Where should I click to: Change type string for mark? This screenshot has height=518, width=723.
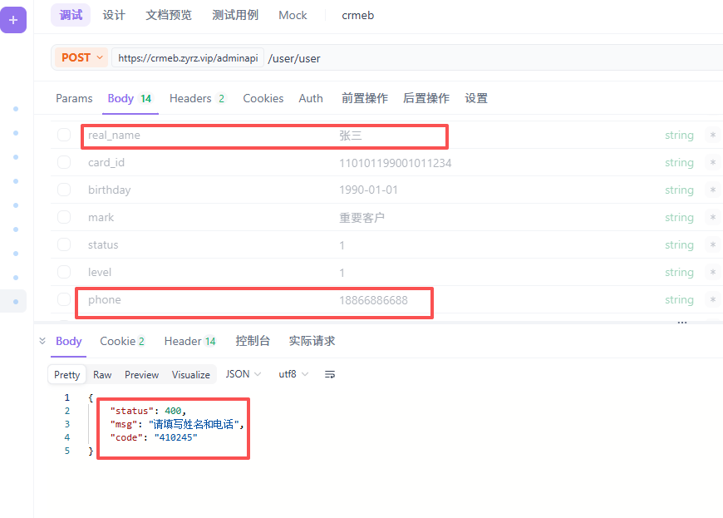pos(679,217)
